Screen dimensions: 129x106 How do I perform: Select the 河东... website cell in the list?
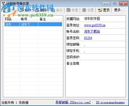click(x=12, y=24)
